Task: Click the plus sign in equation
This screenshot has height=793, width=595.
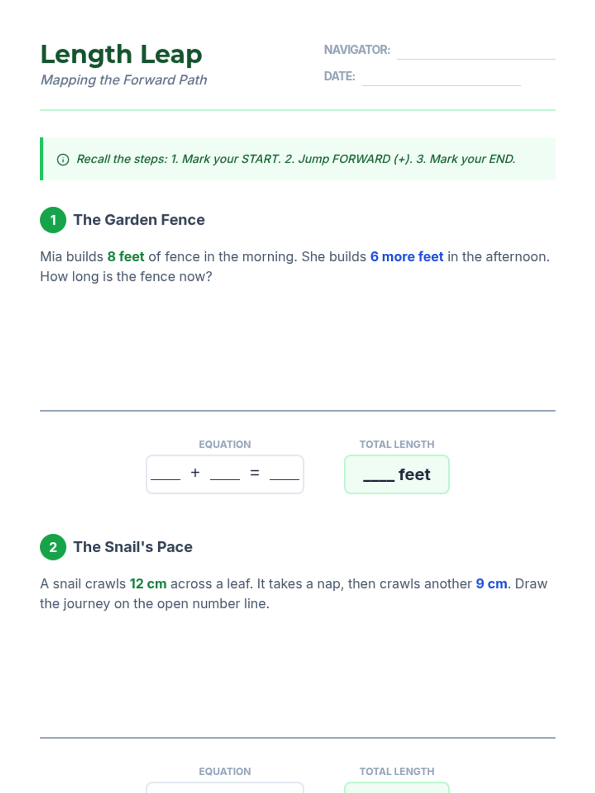Action: 195,473
